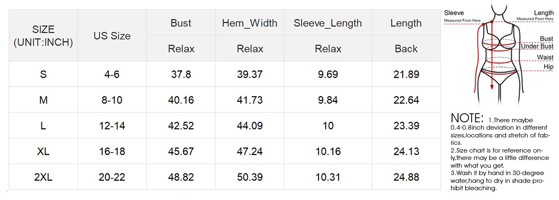The image size is (559, 200).
Task: Click the S size row label
Action: pyautogui.click(x=43, y=74)
